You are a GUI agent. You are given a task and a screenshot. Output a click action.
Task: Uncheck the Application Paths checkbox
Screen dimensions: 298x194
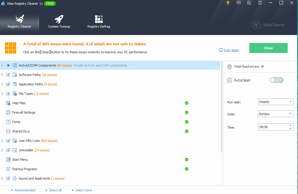8,84
